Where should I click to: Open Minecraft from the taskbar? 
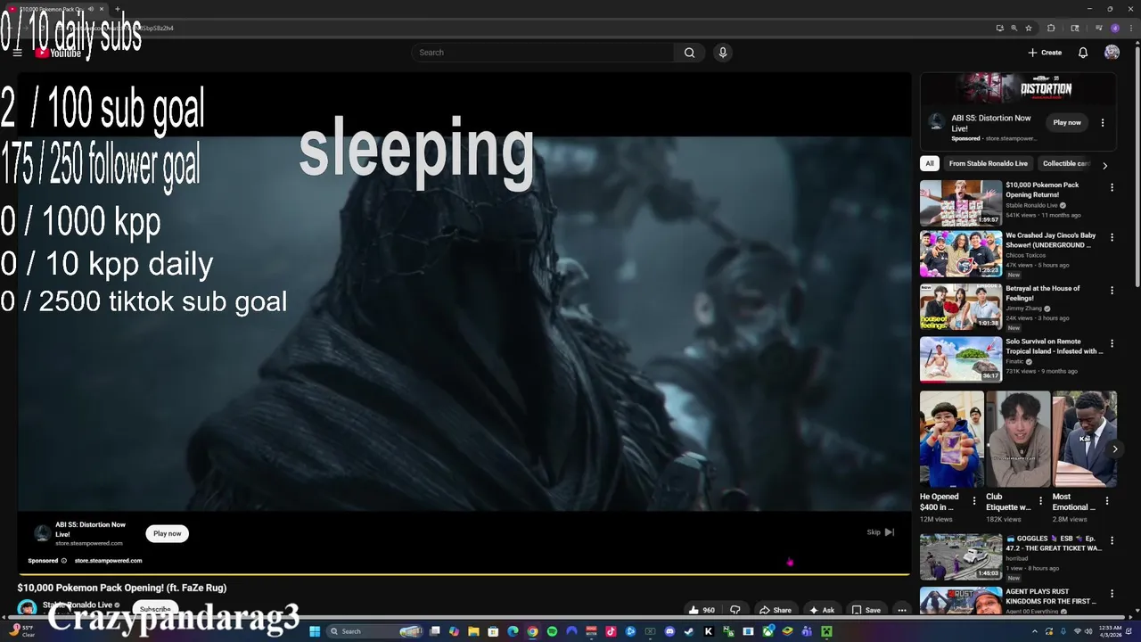pos(826,631)
